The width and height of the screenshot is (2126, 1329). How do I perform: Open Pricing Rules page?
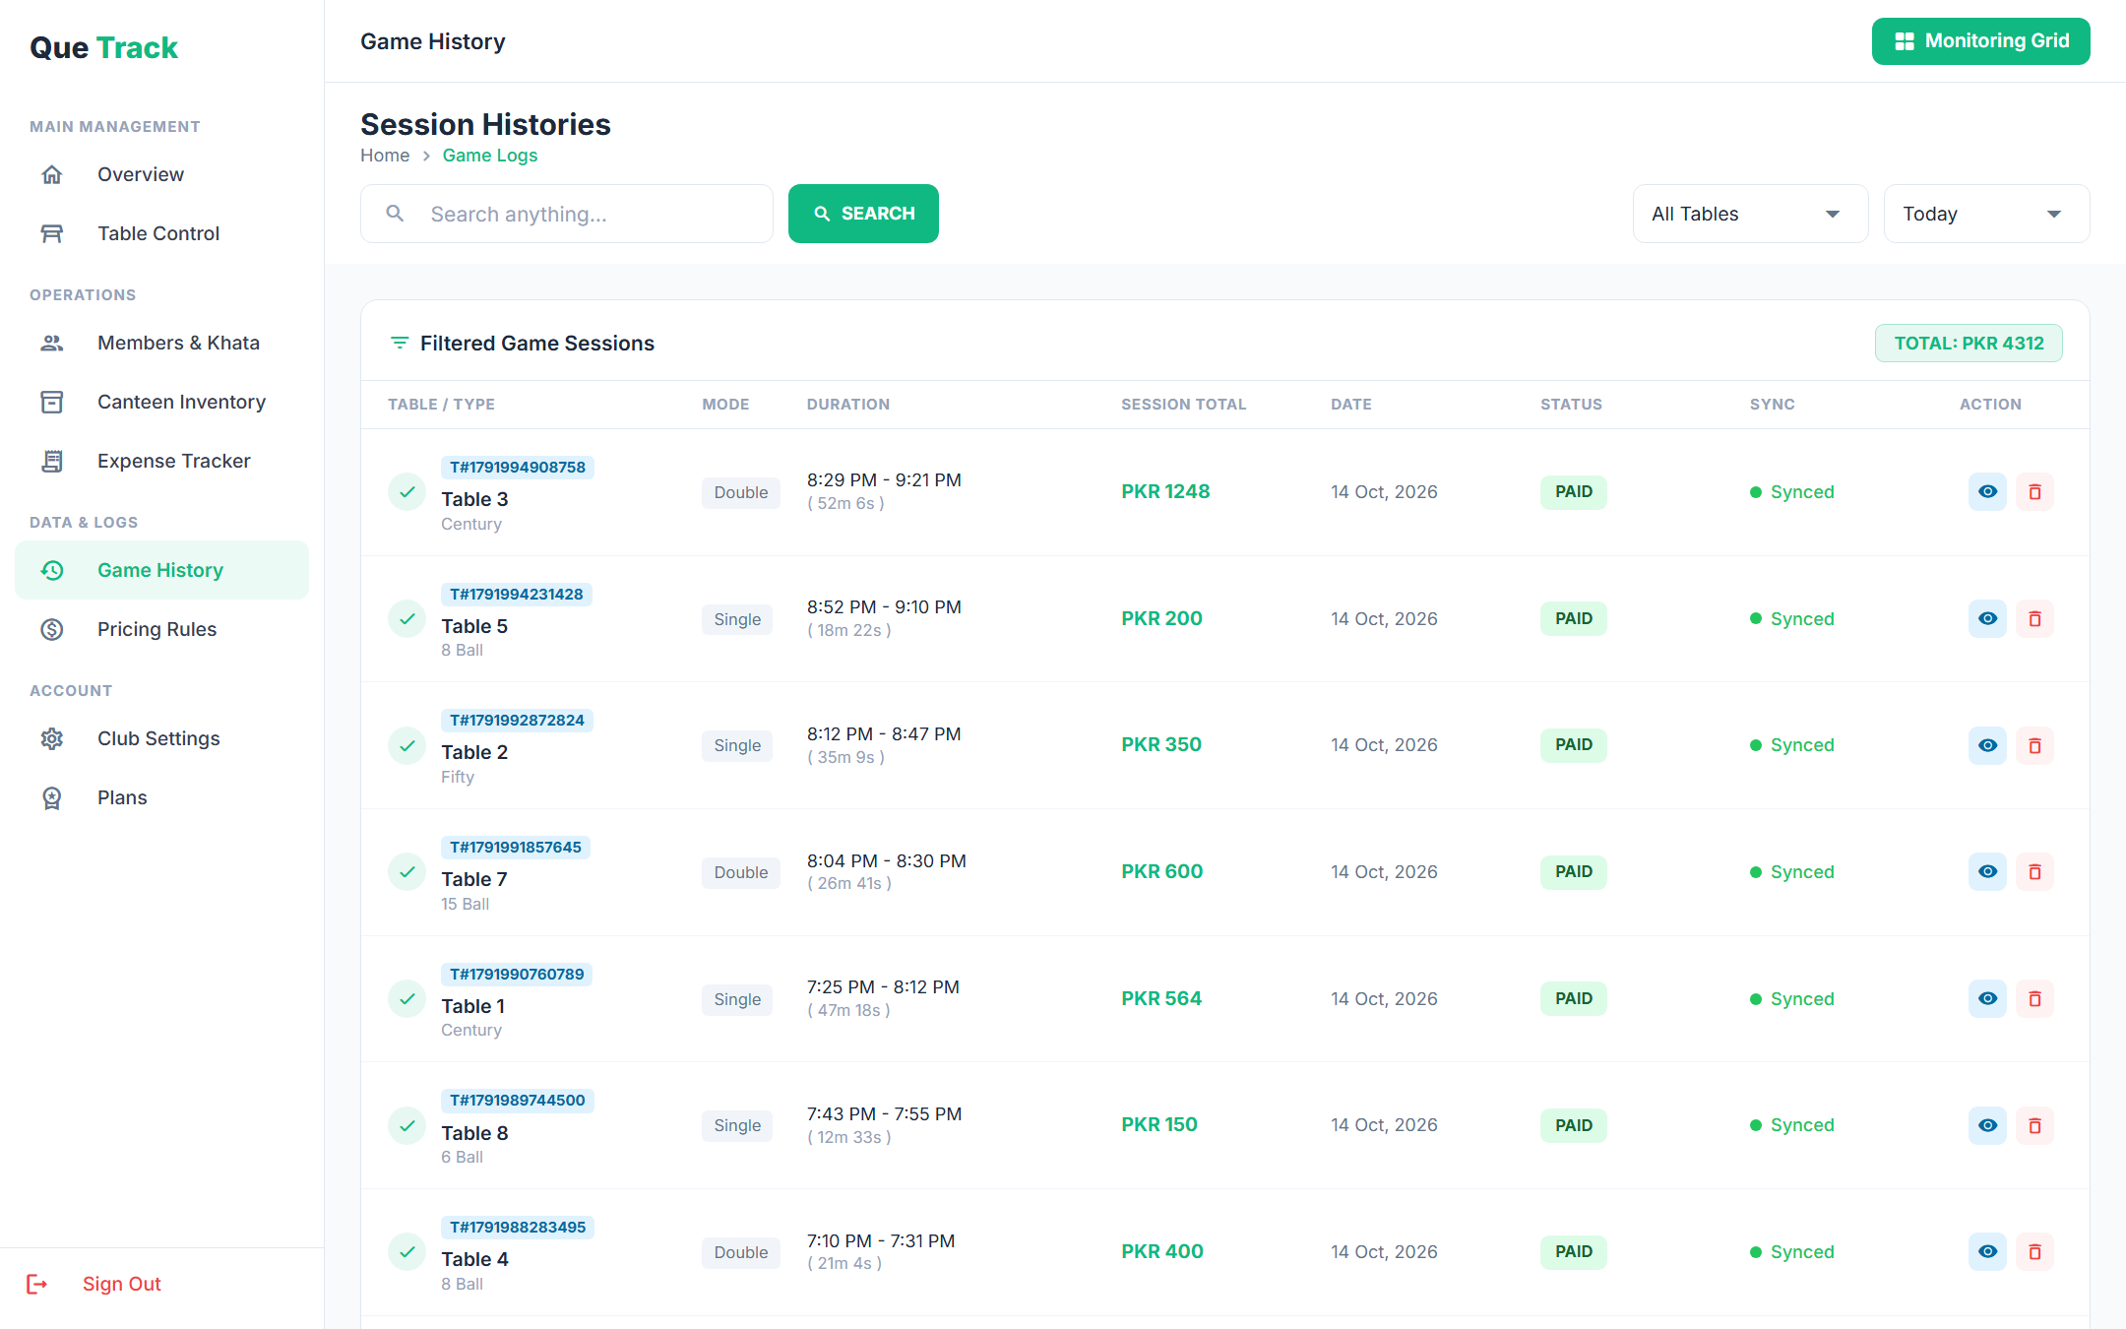tap(161, 629)
